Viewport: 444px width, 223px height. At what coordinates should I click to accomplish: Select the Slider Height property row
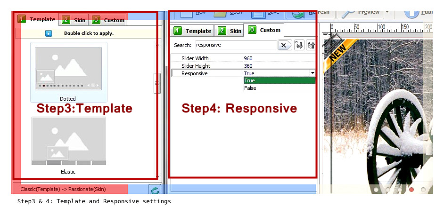coord(243,66)
